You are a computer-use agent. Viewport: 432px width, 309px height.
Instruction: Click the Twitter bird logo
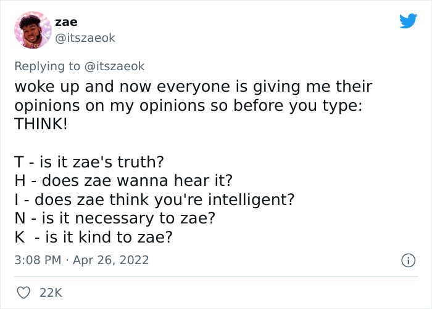tap(408, 22)
